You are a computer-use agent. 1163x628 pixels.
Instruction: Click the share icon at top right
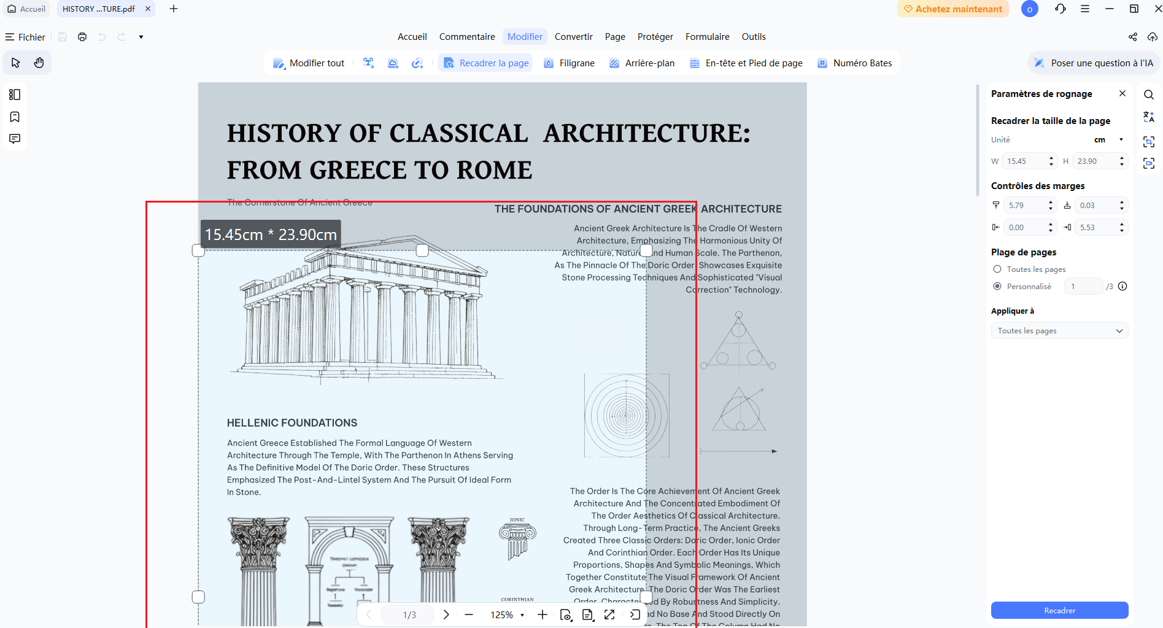[x=1133, y=37]
